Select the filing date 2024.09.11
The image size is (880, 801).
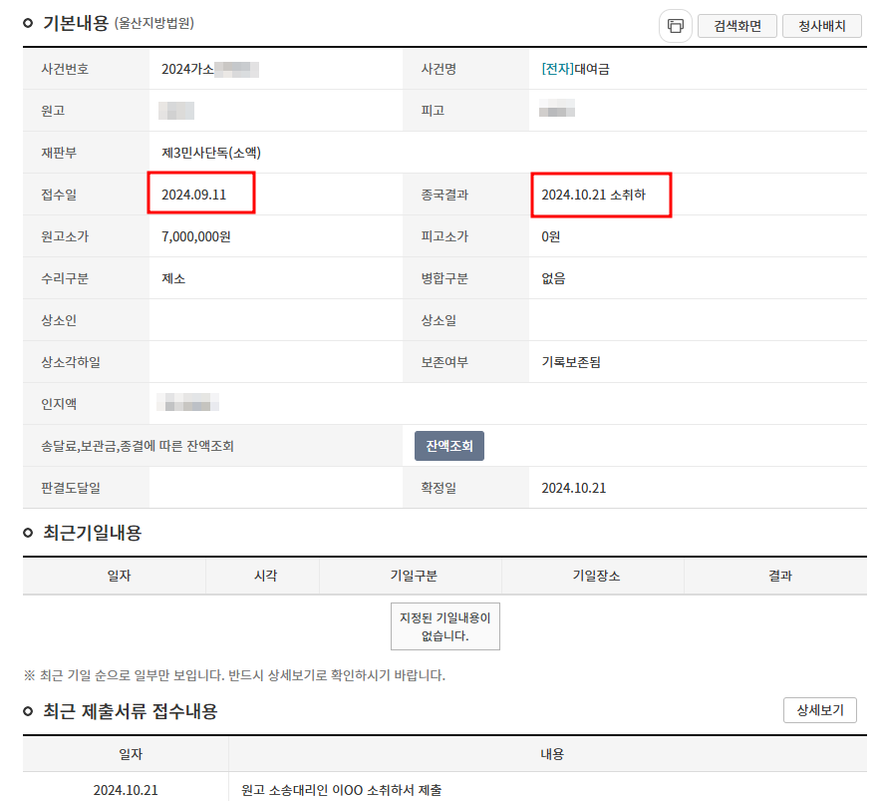[193, 195]
